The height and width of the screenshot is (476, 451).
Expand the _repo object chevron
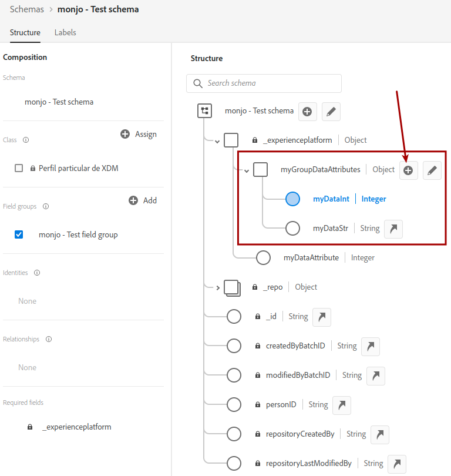[x=218, y=288]
